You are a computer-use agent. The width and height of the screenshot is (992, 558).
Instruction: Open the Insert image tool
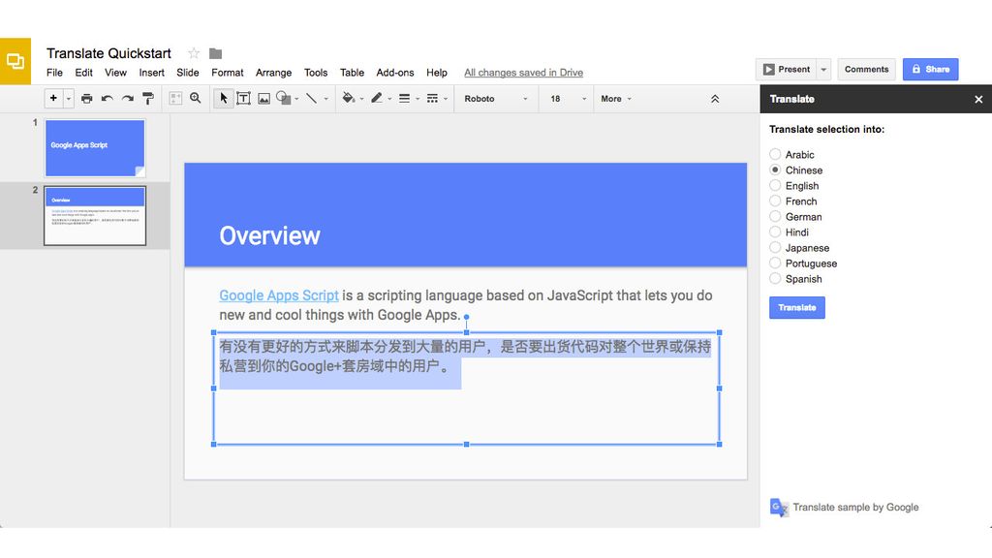click(x=264, y=98)
